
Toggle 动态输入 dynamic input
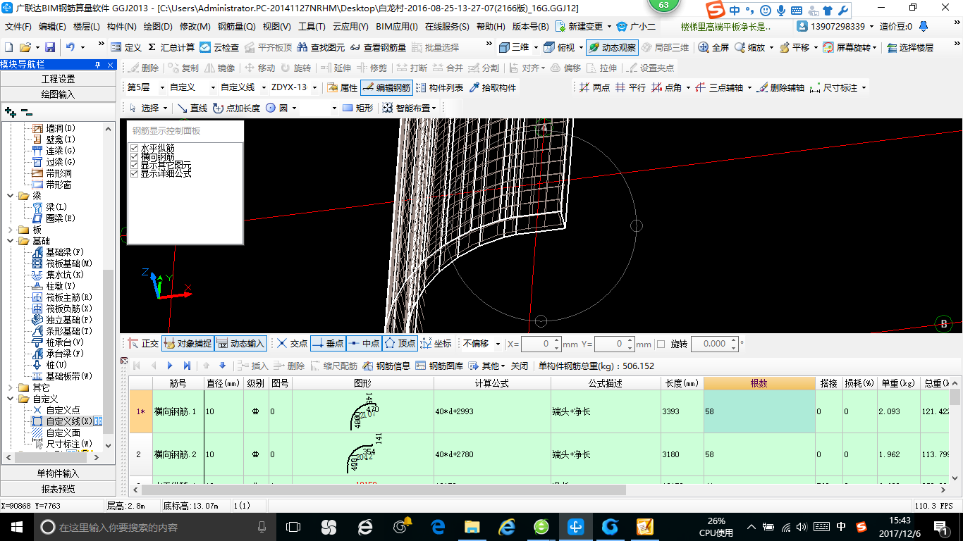[x=240, y=344]
